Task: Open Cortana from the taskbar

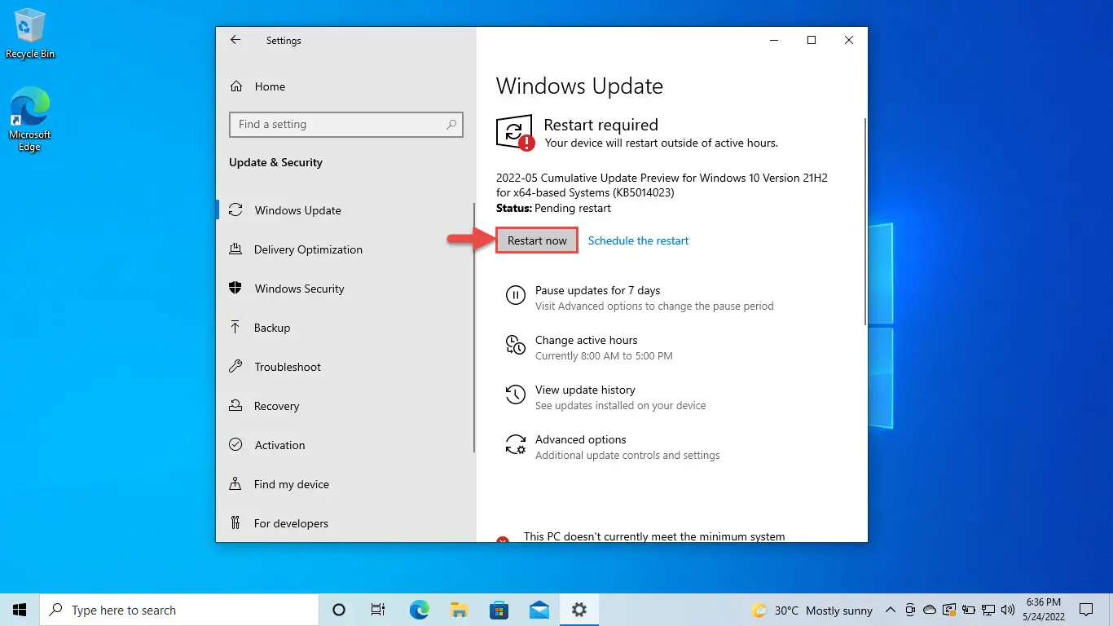Action: [x=339, y=610]
